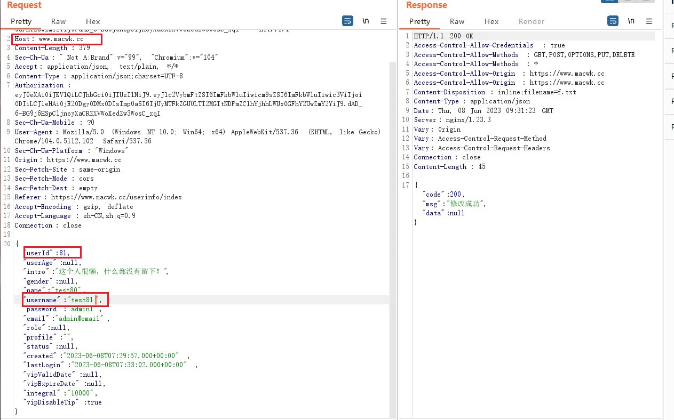The height and width of the screenshot is (420, 674).
Task: Switch to the Hex view of the Request
Action: pyautogui.click(x=92, y=21)
